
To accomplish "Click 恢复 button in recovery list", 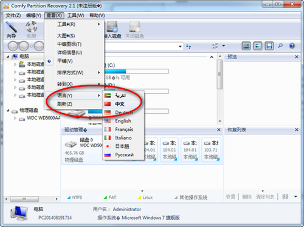I will tap(230, 197).
